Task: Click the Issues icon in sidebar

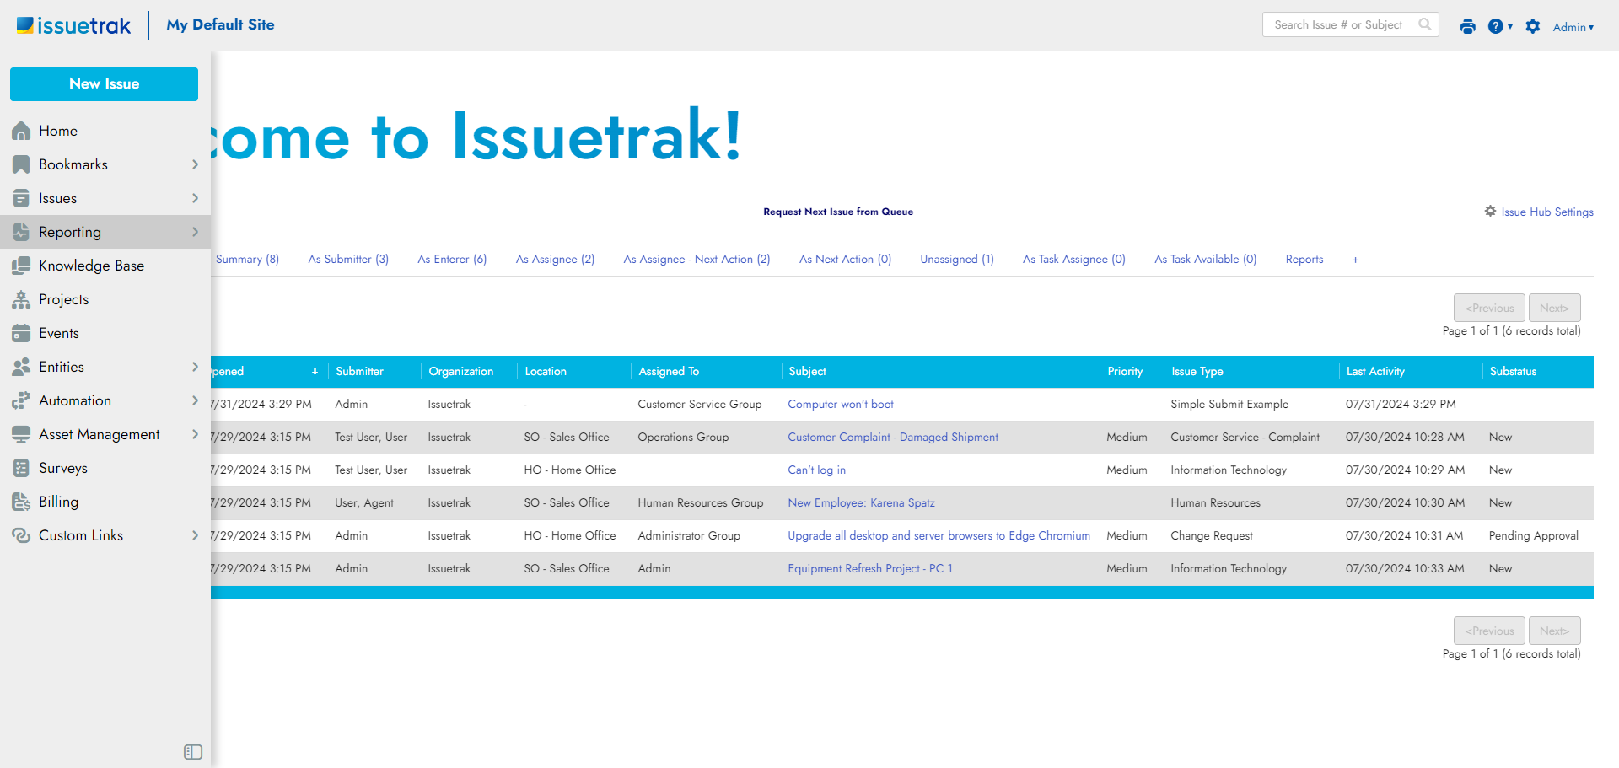Action: click(21, 198)
